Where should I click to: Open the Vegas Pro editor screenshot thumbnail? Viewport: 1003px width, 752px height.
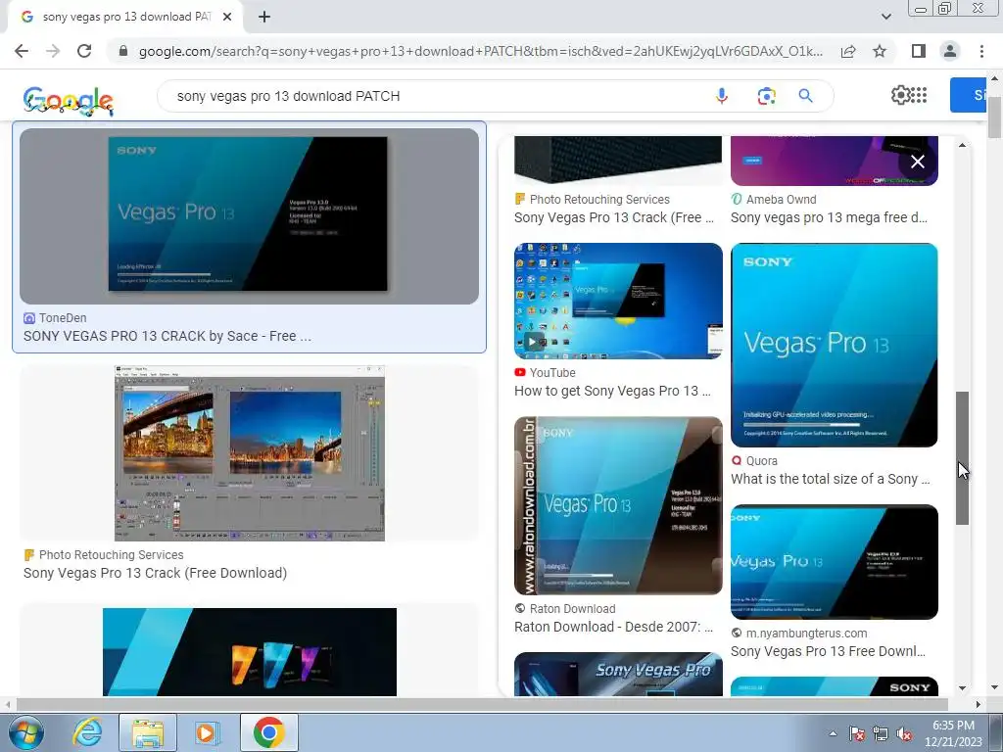(250, 453)
